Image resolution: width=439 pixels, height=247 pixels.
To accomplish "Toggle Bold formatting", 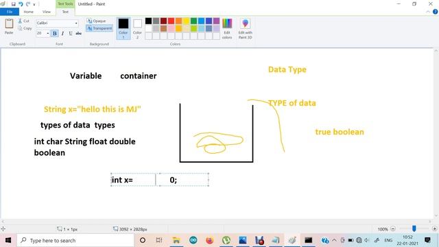I will pyautogui.click(x=55, y=34).
